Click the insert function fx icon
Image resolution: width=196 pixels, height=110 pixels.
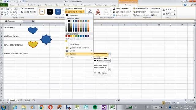point(33,21)
